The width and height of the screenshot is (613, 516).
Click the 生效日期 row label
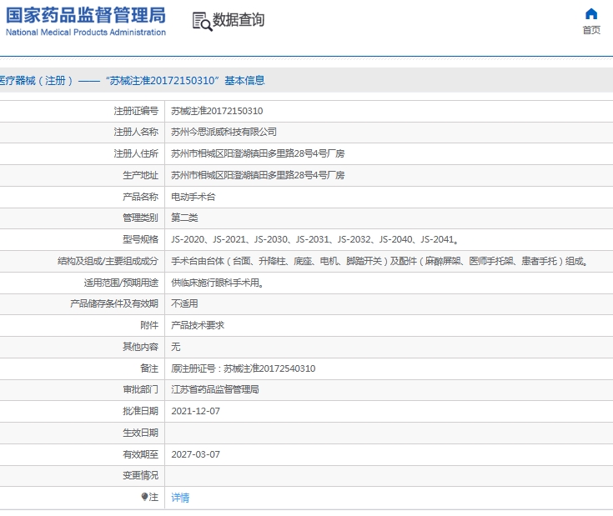[x=140, y=433]
